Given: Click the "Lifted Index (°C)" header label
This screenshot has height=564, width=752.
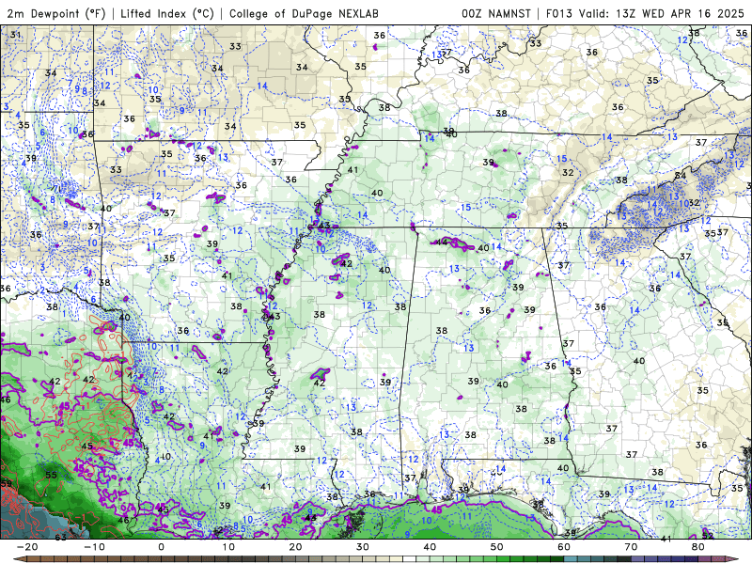Looking at the screenshot, I should (x=167, y=13).
